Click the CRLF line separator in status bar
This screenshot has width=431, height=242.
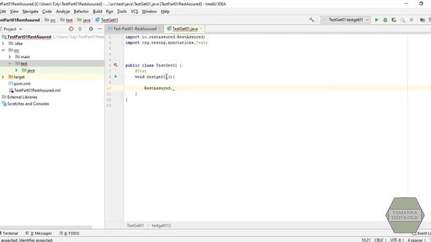pos(380,240)
